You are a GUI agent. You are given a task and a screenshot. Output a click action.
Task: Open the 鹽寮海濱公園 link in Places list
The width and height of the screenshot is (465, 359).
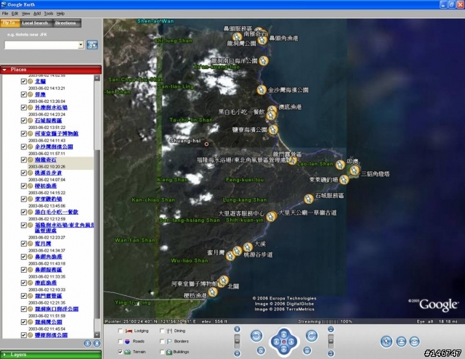click(x=52, y=335)
